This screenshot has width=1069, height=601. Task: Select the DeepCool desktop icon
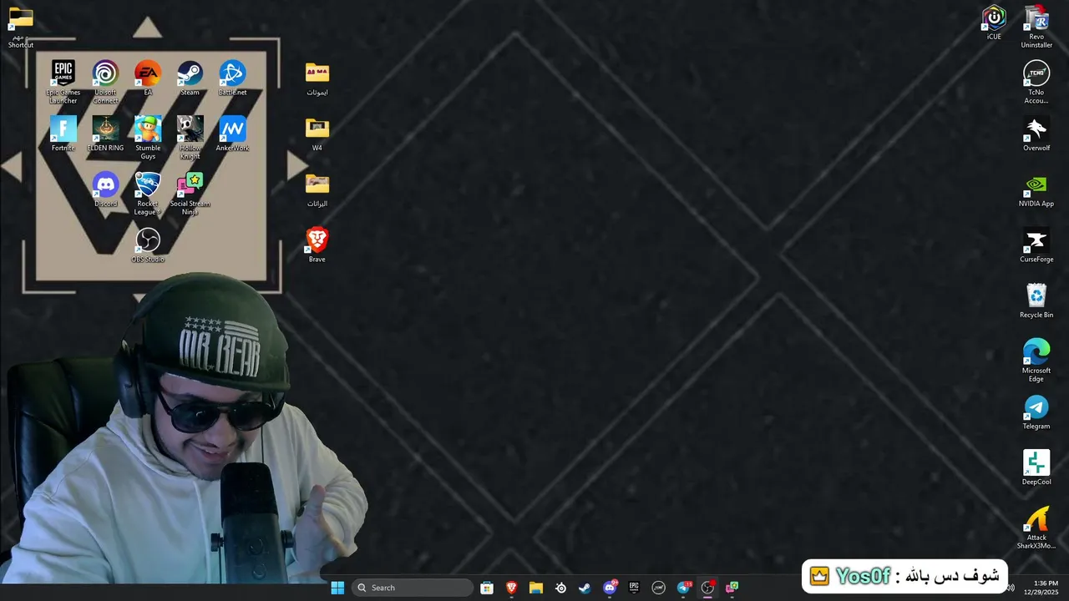point(1036,467)
